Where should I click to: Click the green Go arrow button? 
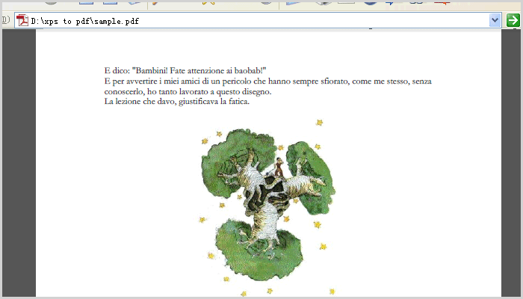click(x=513, y=20)
